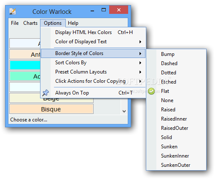Choose the SunkenOuter border style

coord(176,165)
